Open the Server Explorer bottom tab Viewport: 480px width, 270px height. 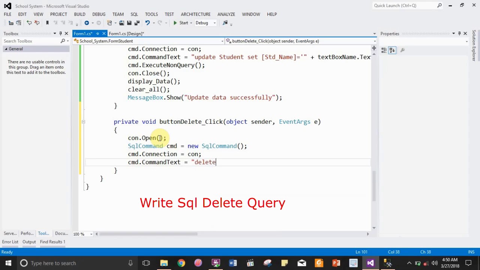pos(10,234)
